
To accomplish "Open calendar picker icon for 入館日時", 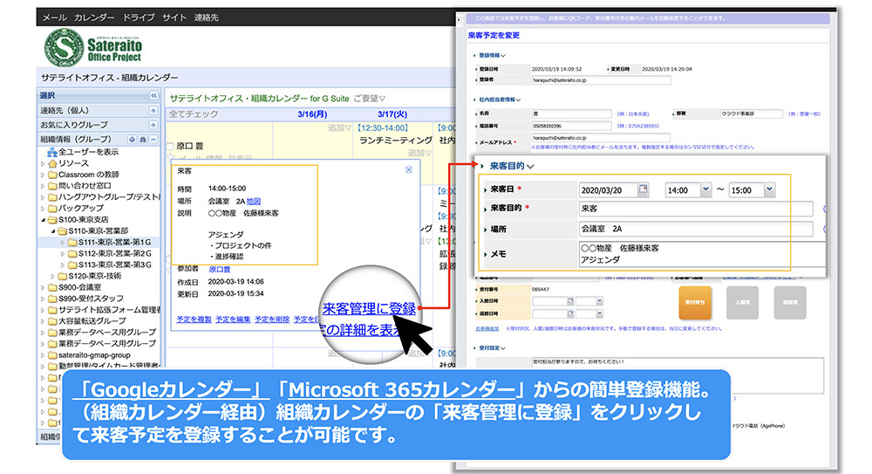I will point(570,301).
